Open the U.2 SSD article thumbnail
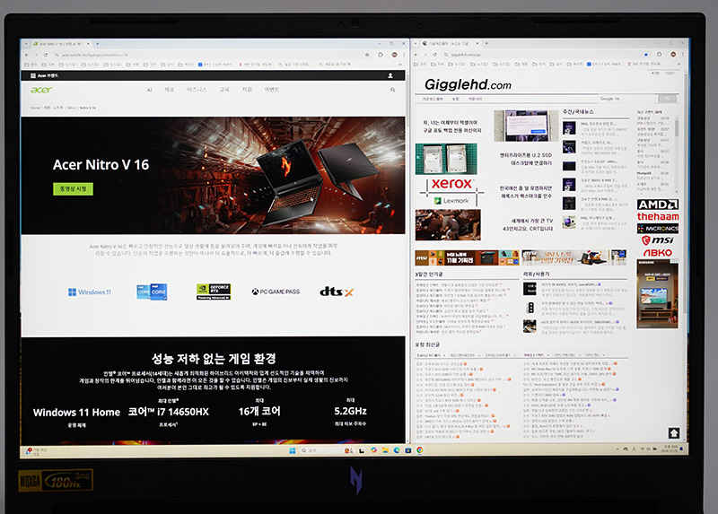The width and height of the screenshot is (718, 514). pyautogui.click(x=446, y=159)
